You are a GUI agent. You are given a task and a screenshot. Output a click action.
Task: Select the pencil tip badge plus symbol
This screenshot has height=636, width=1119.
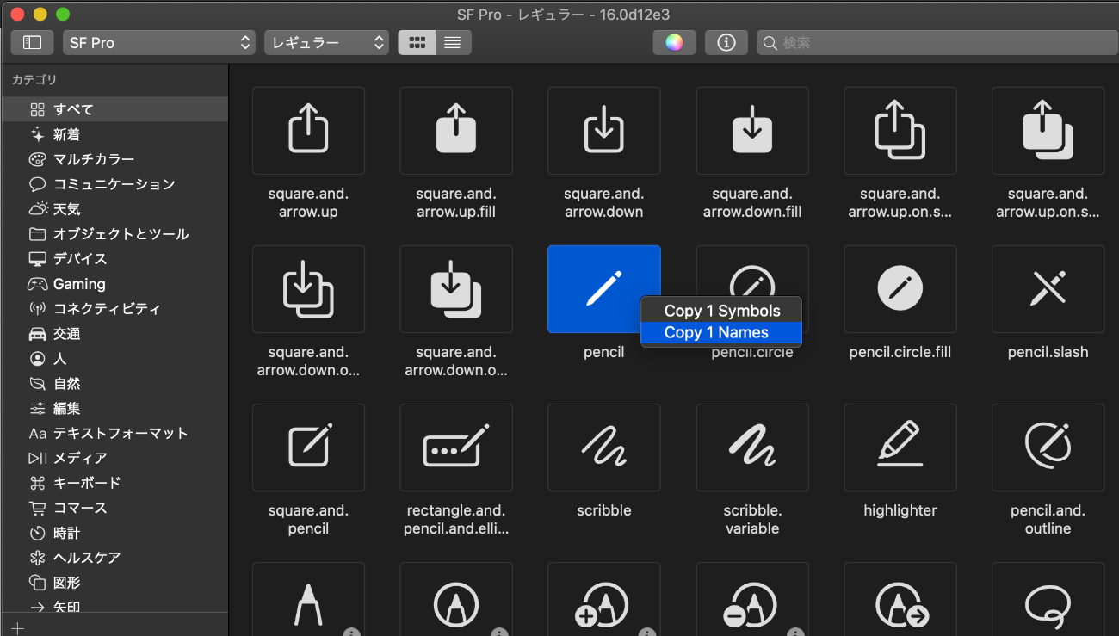(604, 600)
